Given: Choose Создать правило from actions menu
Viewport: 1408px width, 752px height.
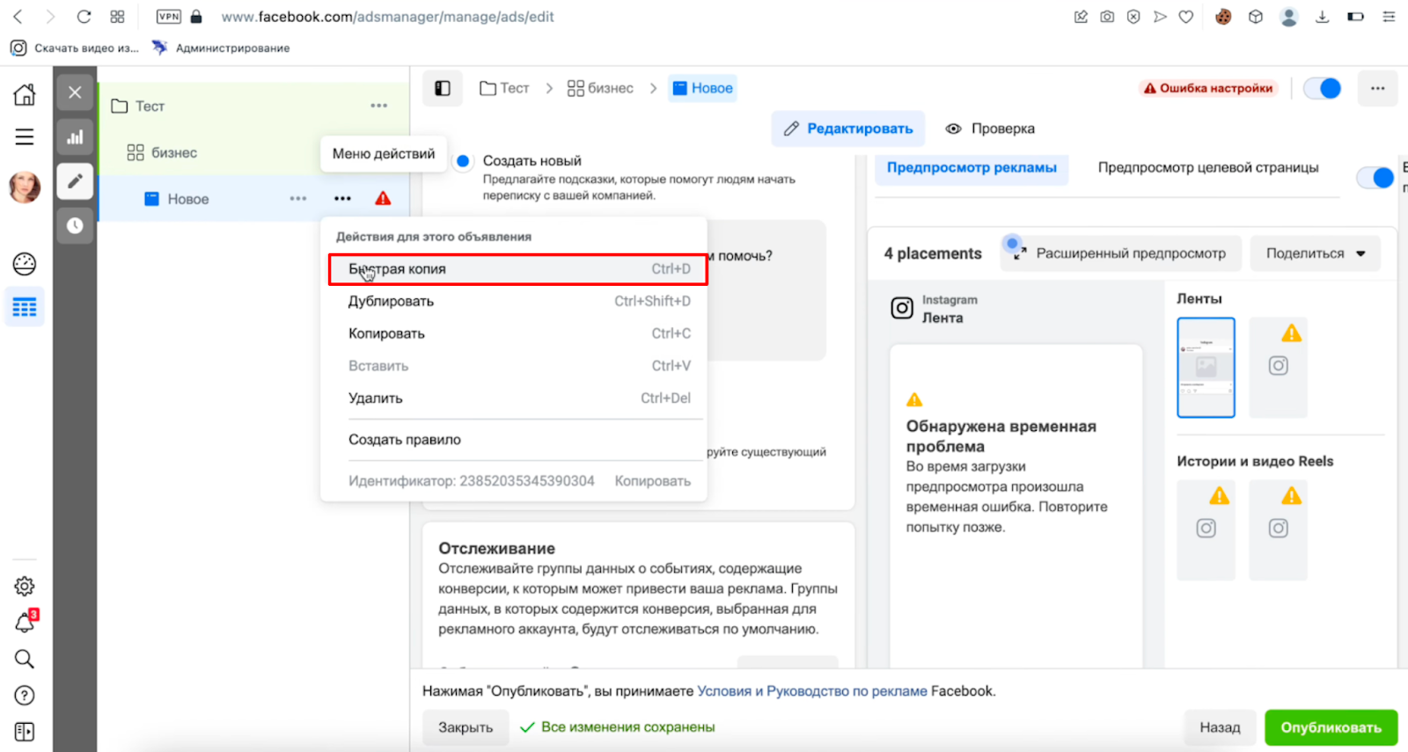Looking at the screenshot, I should coord(518,440).
